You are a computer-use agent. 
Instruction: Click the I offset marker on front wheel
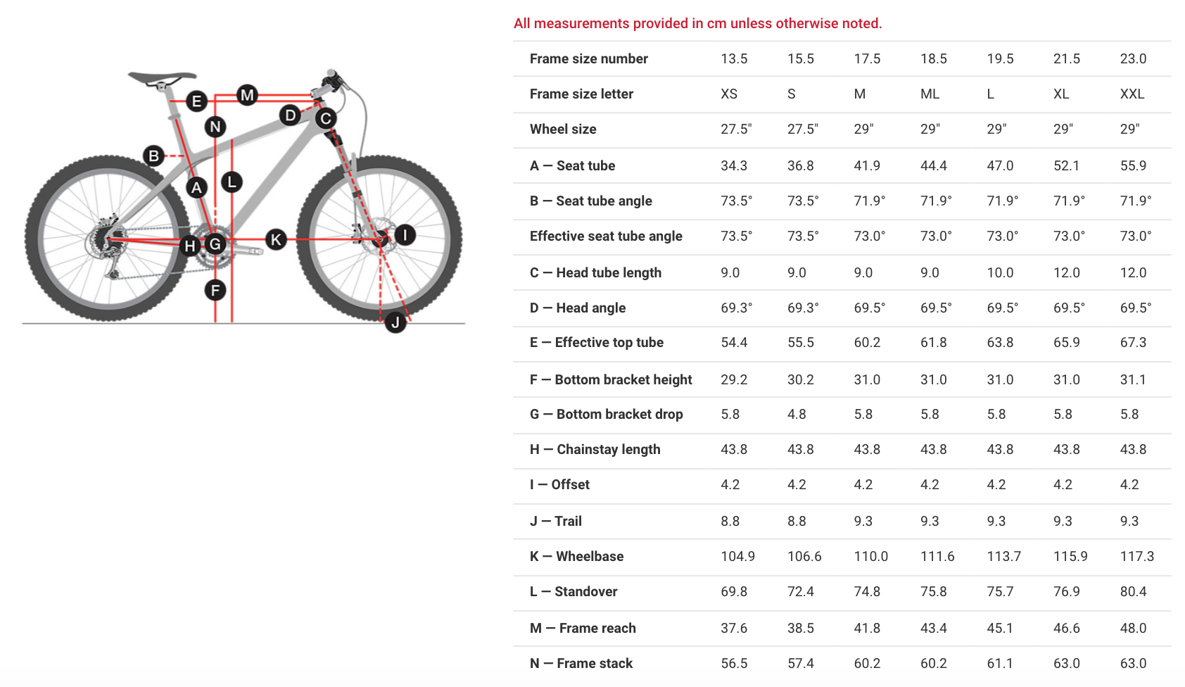tap(405, 235)
